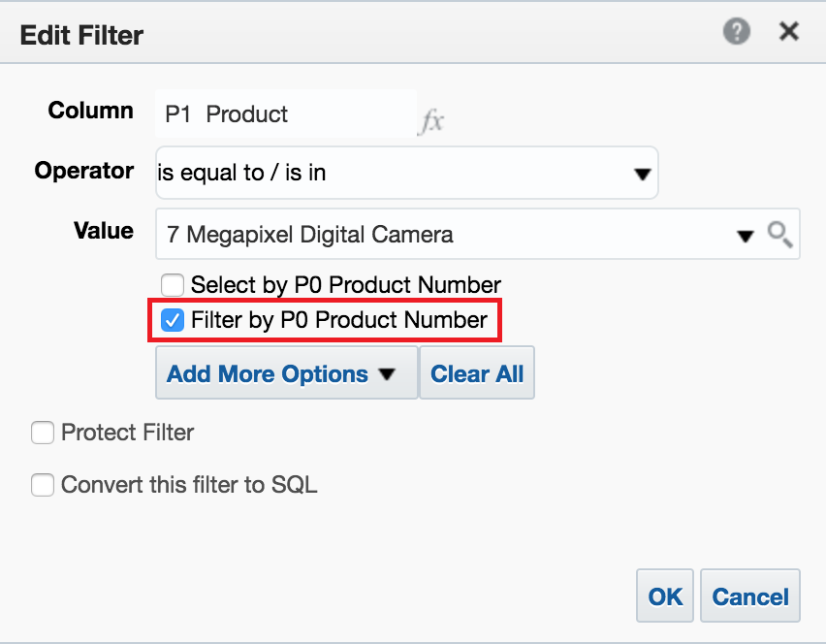Check Convert this filter to SQL

click(x=43, y=484)
